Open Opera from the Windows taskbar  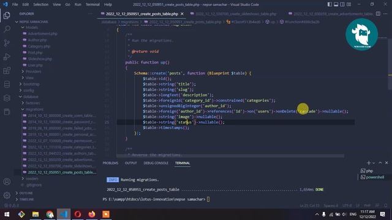(x=78, y=215)
